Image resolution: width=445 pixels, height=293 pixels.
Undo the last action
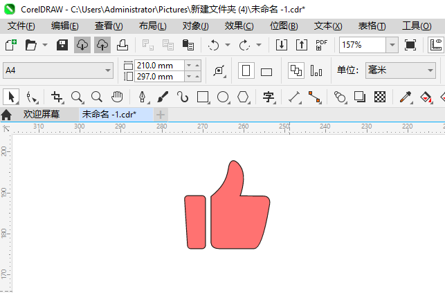[214, 45]
